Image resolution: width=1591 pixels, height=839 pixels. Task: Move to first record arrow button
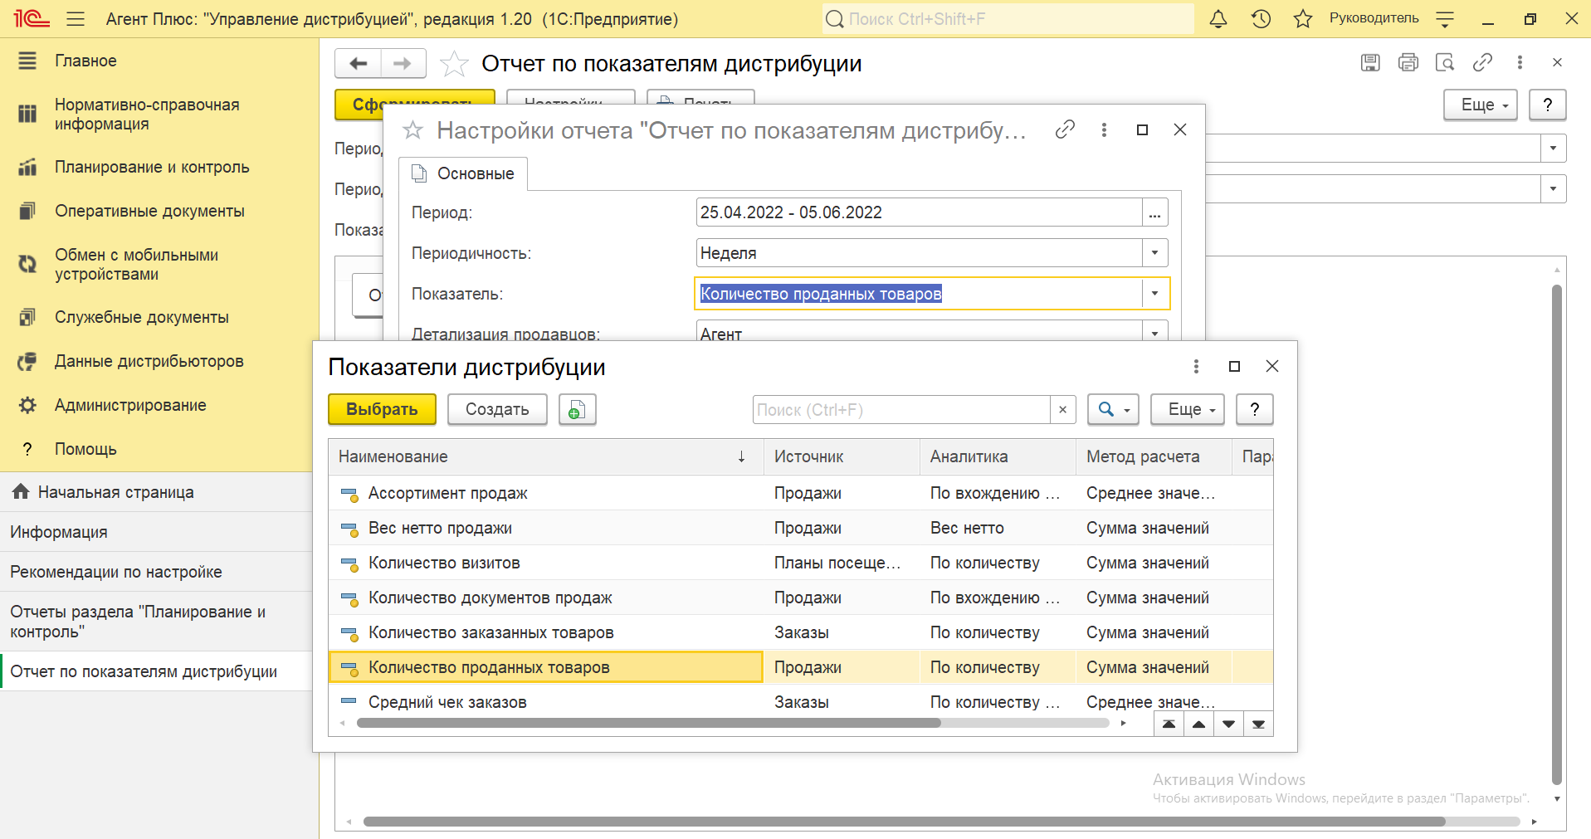coord(1169,724)
